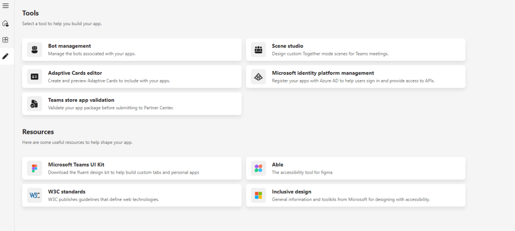Click the Figma icon for Teams UI Kit

tap(34, 168)
